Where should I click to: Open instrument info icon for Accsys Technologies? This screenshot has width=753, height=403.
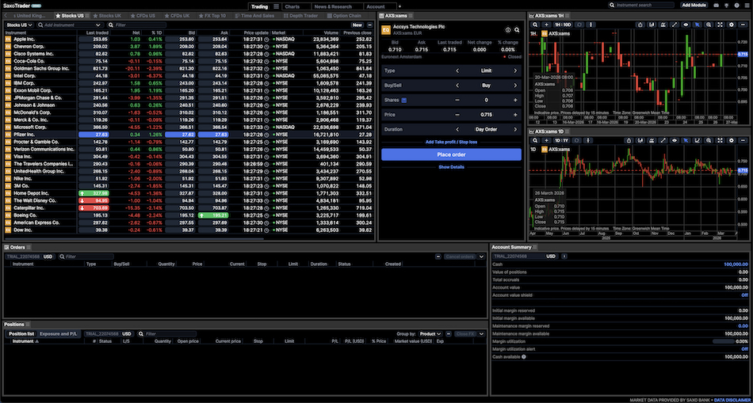click(508, 30)
